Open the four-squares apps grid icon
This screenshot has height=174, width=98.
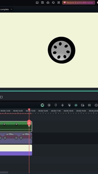(59, 2)
